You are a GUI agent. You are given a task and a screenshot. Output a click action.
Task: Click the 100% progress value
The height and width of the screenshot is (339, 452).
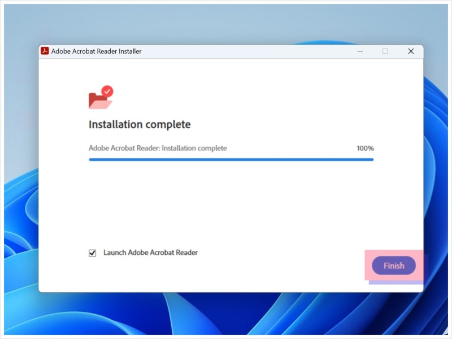[365, 148]
